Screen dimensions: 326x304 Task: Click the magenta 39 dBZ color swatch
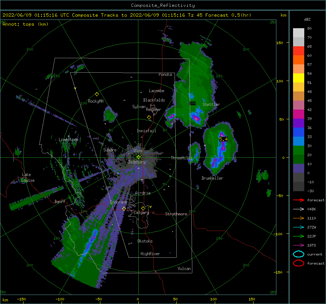tap(298, 114)
